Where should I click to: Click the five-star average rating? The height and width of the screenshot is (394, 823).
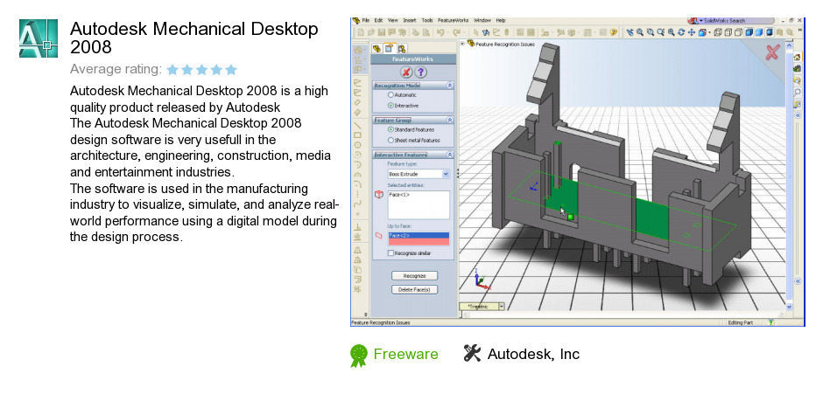pos(202,70)
